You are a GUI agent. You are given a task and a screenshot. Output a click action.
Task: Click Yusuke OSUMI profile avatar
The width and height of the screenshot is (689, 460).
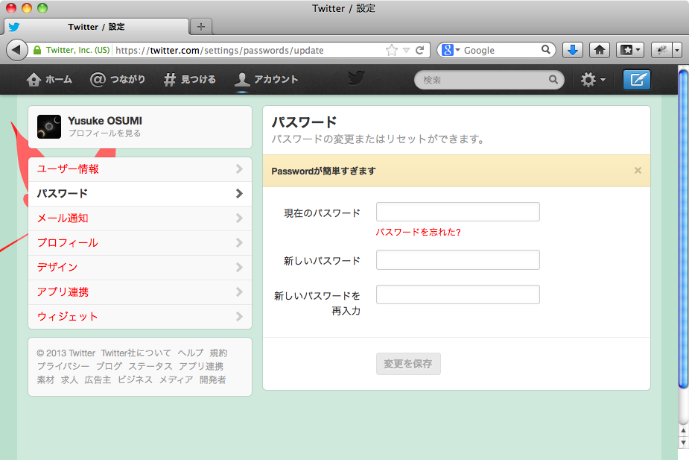click(x=49, y=127)
